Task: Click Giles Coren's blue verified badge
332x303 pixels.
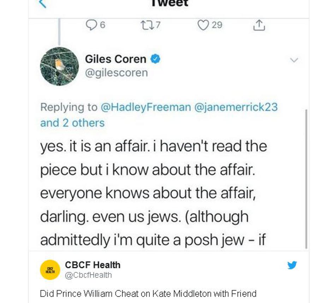Action: point(156,59)
